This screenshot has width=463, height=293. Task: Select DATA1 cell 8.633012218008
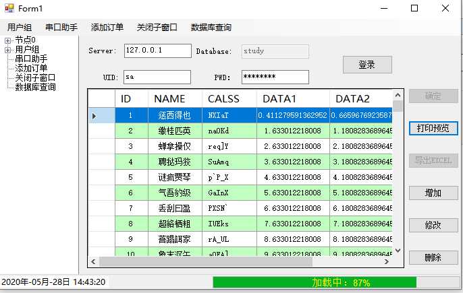pyautogui.click(x=293, y=239)
